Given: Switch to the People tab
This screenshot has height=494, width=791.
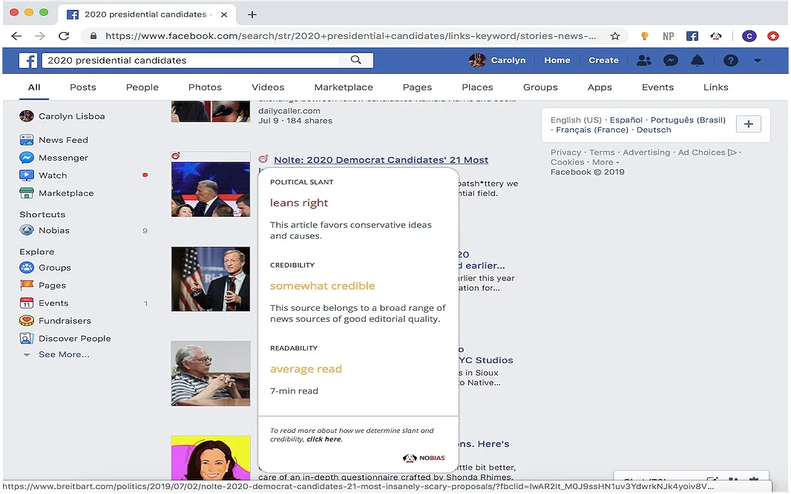Looking at the screenshot, I should (x=142, y=87).
